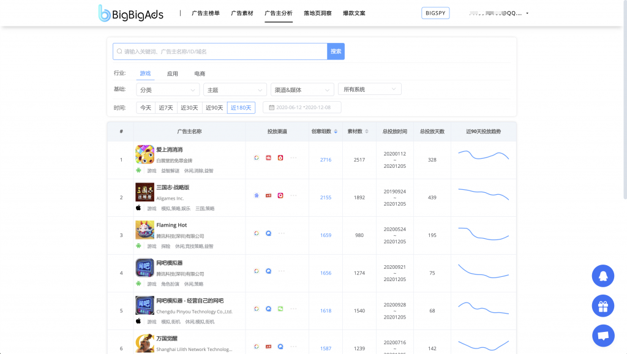Click the 搜索 search button
The height and width of the screenshot is (354, 627).
tap(336, 51)
